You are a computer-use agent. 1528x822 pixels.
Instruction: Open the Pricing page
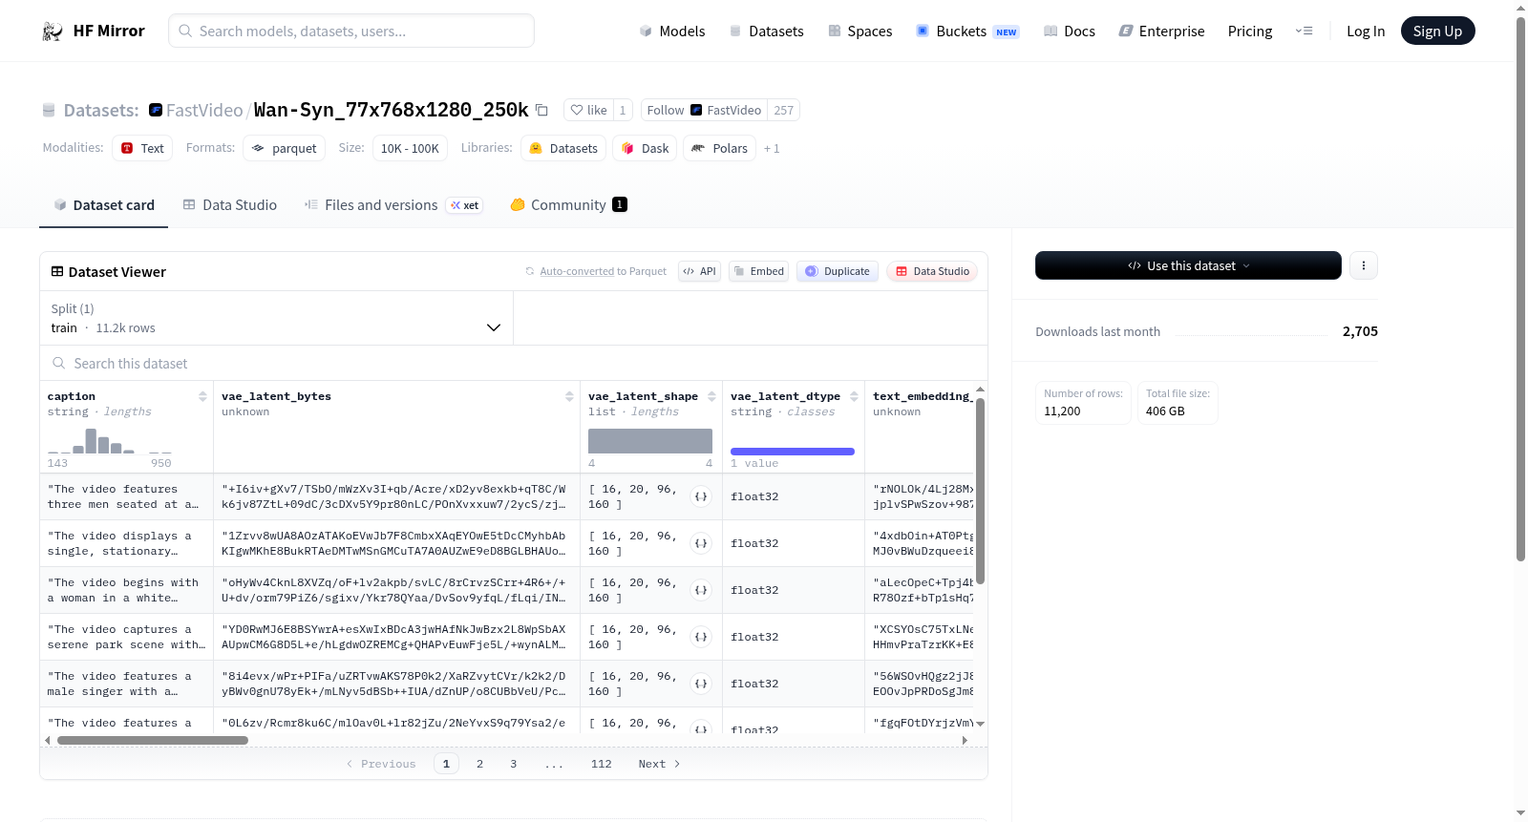(x=1250, y=32)
